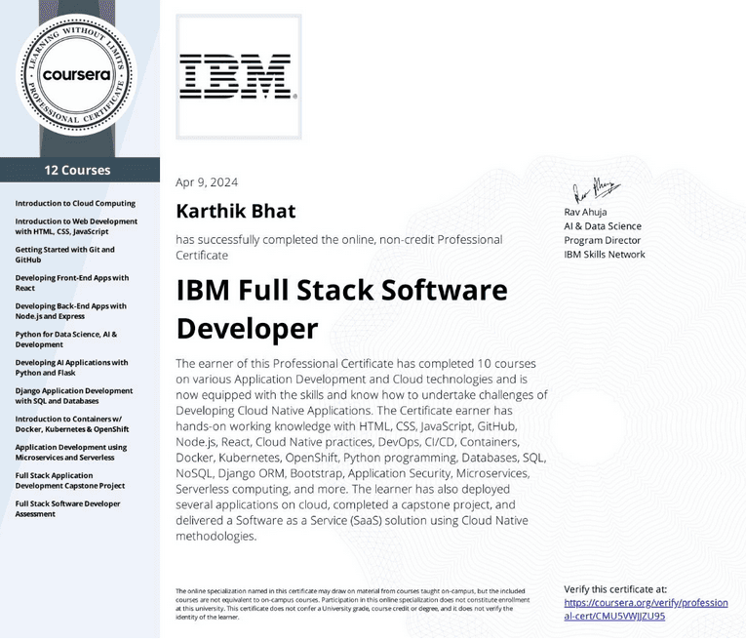Click 'Developing AI Applications with Python and Flask'
Viewport: 746px width, 642px height.
(x=71, y=368)
